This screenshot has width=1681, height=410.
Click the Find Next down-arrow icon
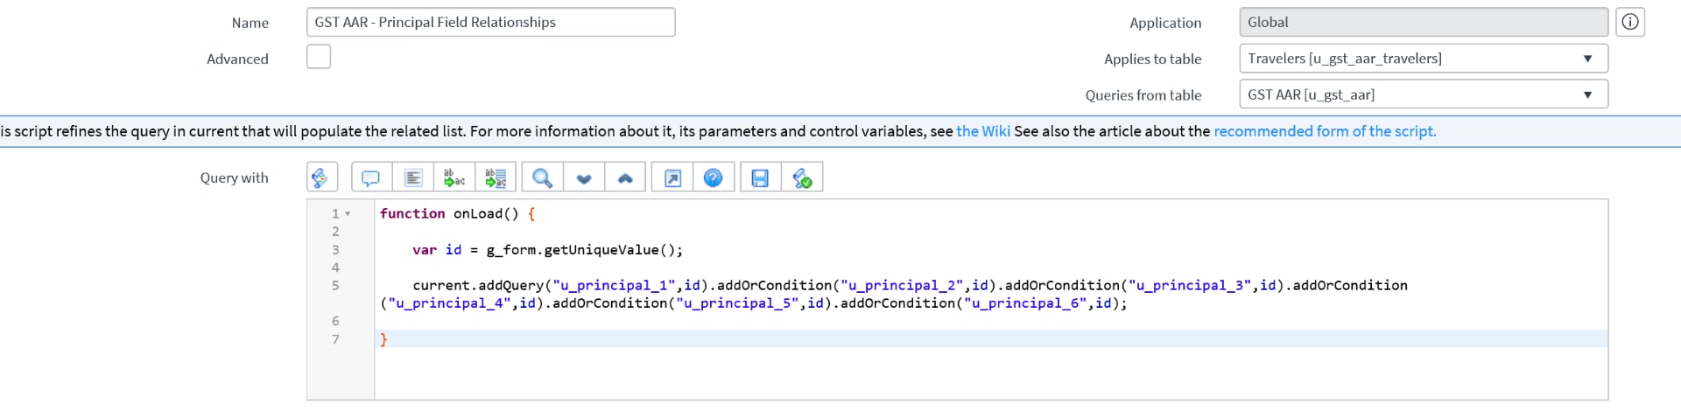[x=584, y=177]
